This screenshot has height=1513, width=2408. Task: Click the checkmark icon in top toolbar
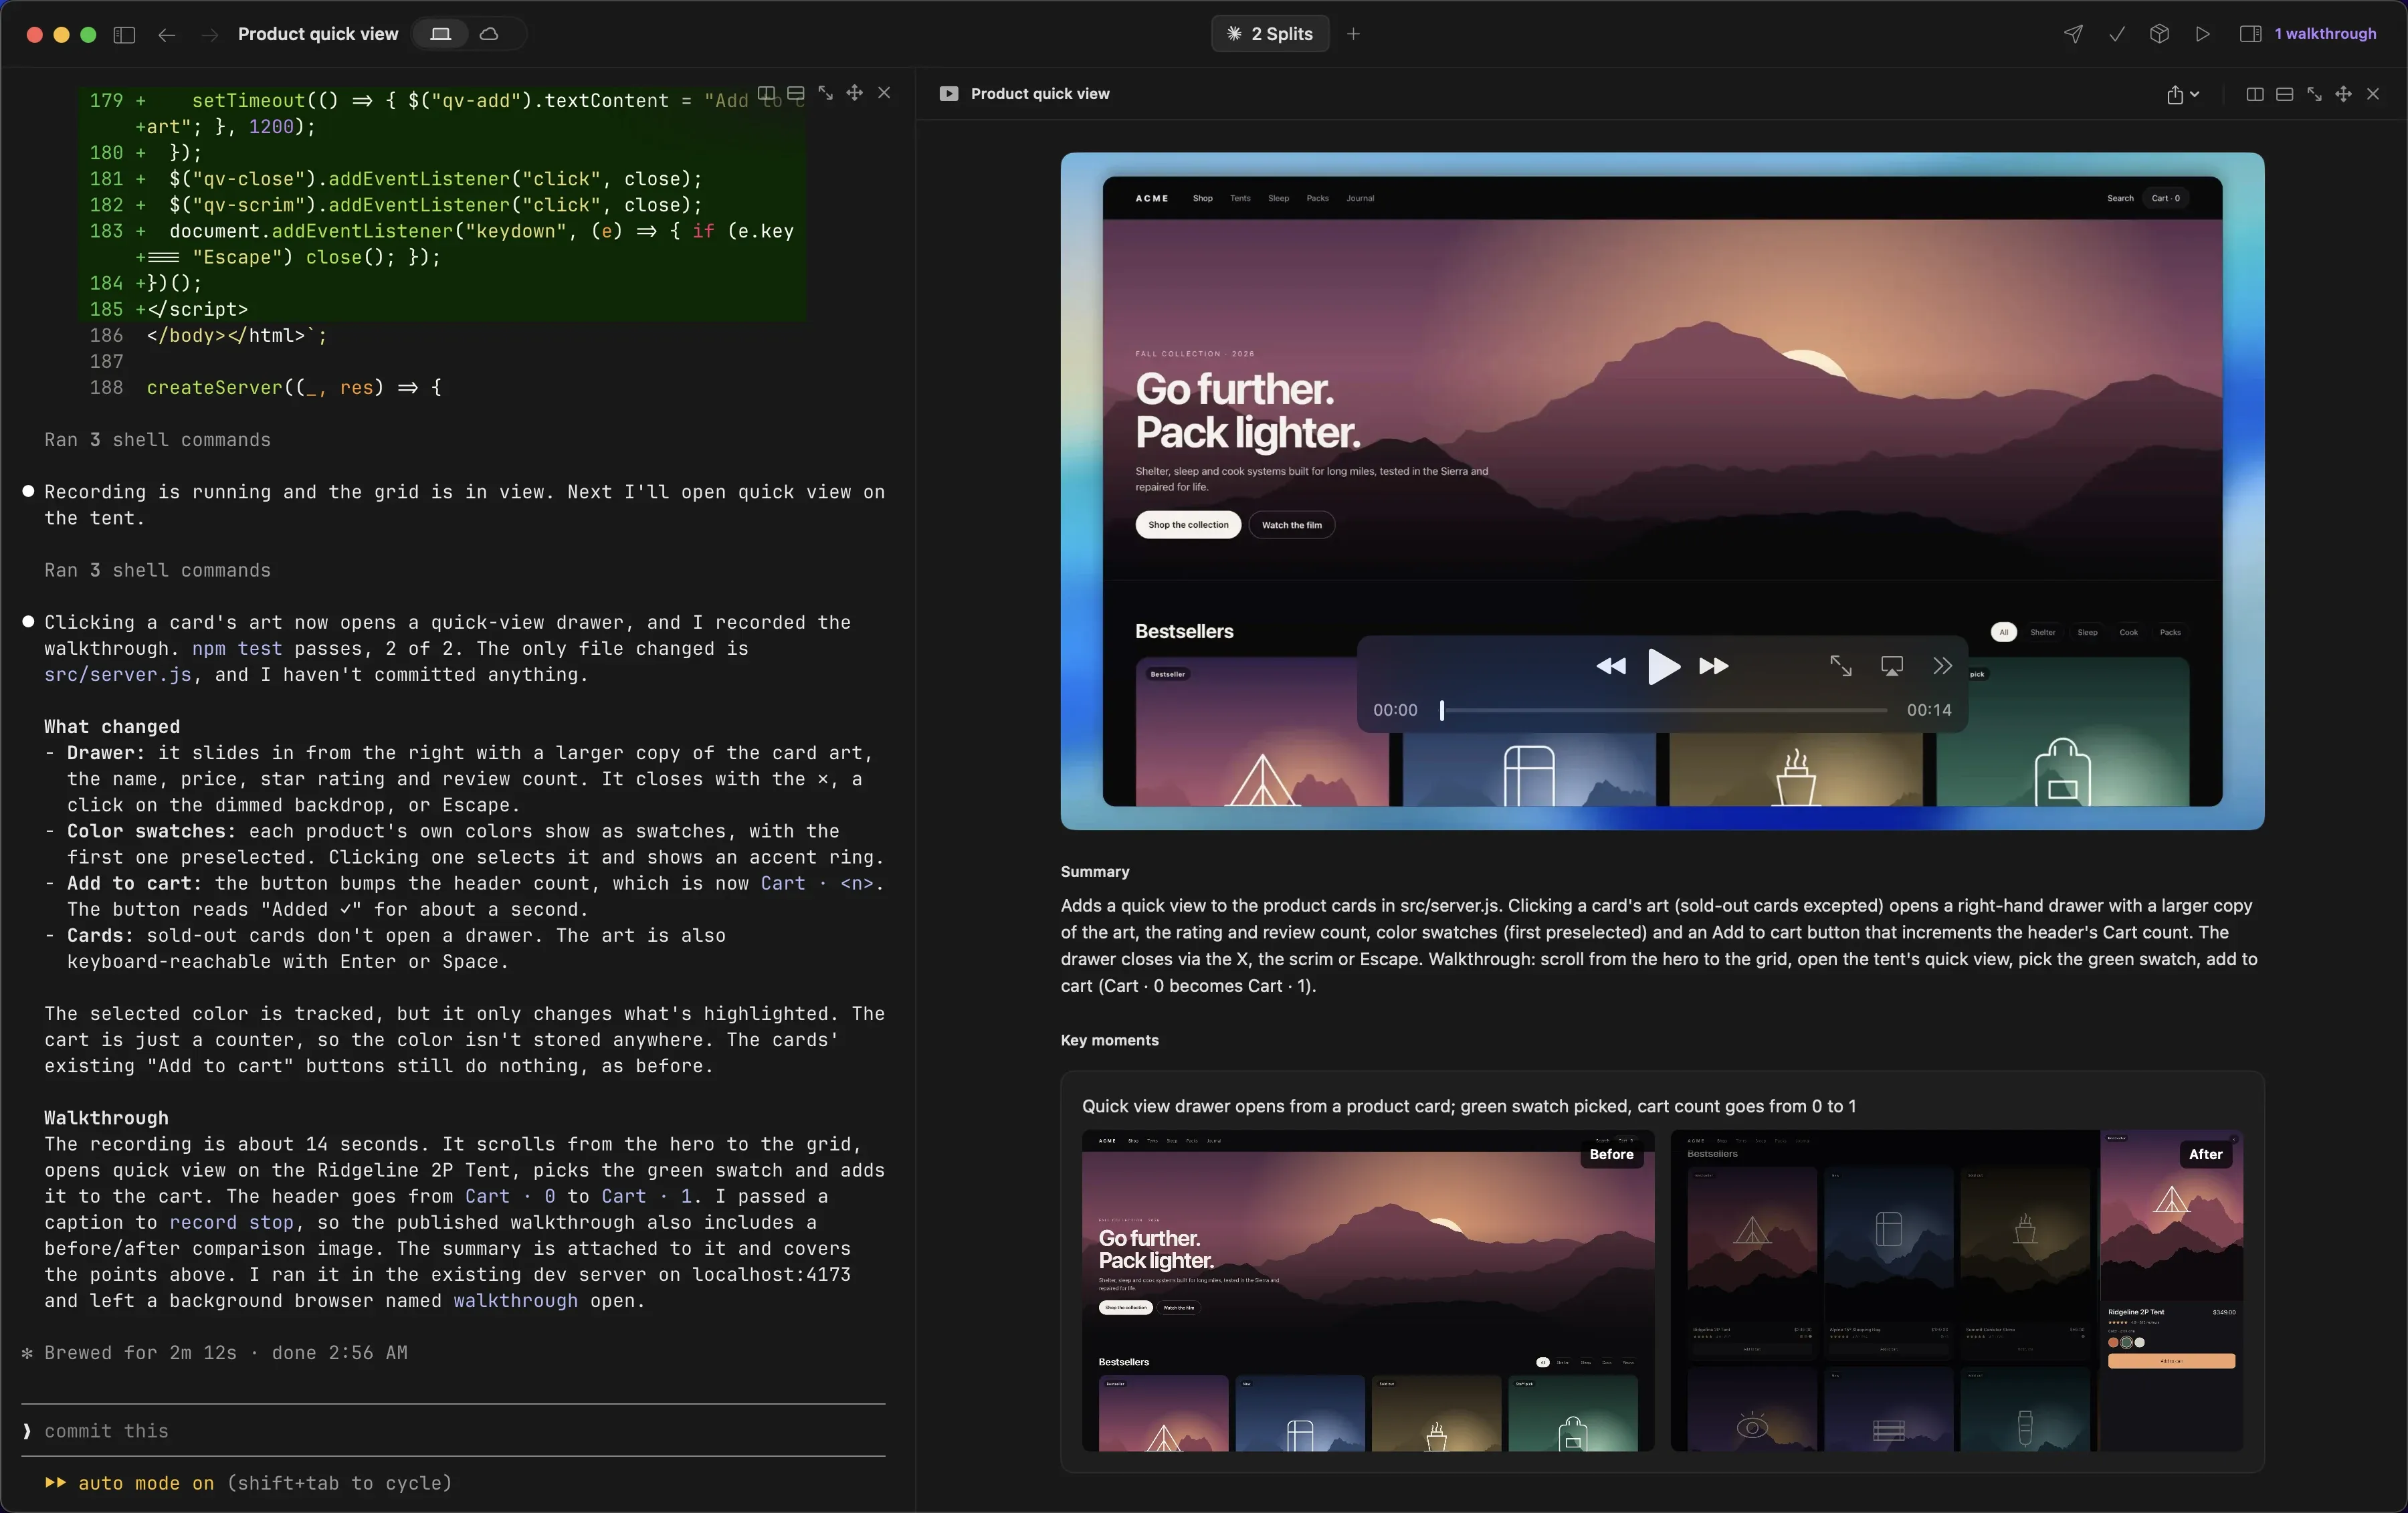click(x=2117, y=34)
